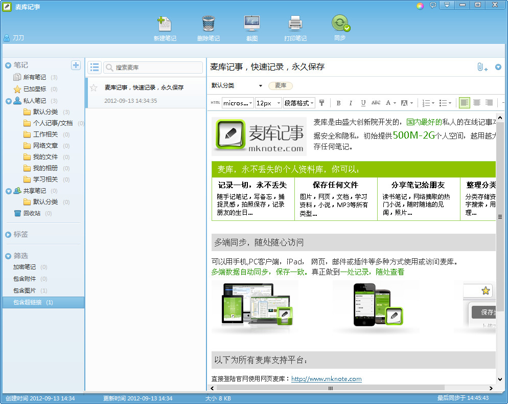Image resolution: width=508 pixels, height=404 pixels.
Task: Align text right
Action: point(489,103)
